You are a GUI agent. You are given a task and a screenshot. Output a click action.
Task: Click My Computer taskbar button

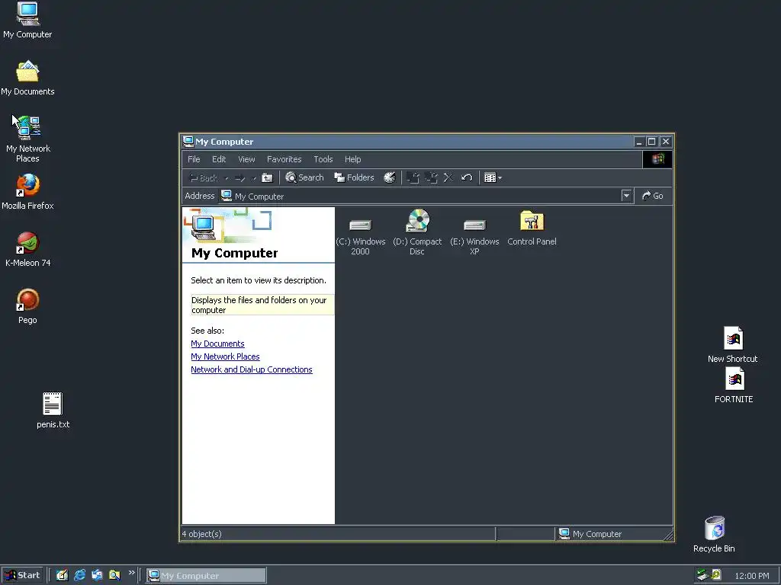coord(206,576)
